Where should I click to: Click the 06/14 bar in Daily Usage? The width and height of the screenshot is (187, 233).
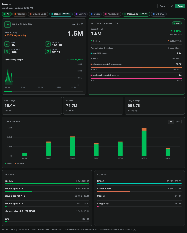pos(25,154)
